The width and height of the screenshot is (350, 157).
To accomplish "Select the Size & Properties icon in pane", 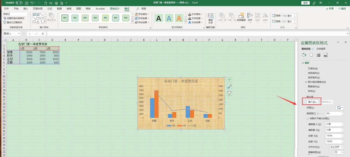I will coord(318,55).
